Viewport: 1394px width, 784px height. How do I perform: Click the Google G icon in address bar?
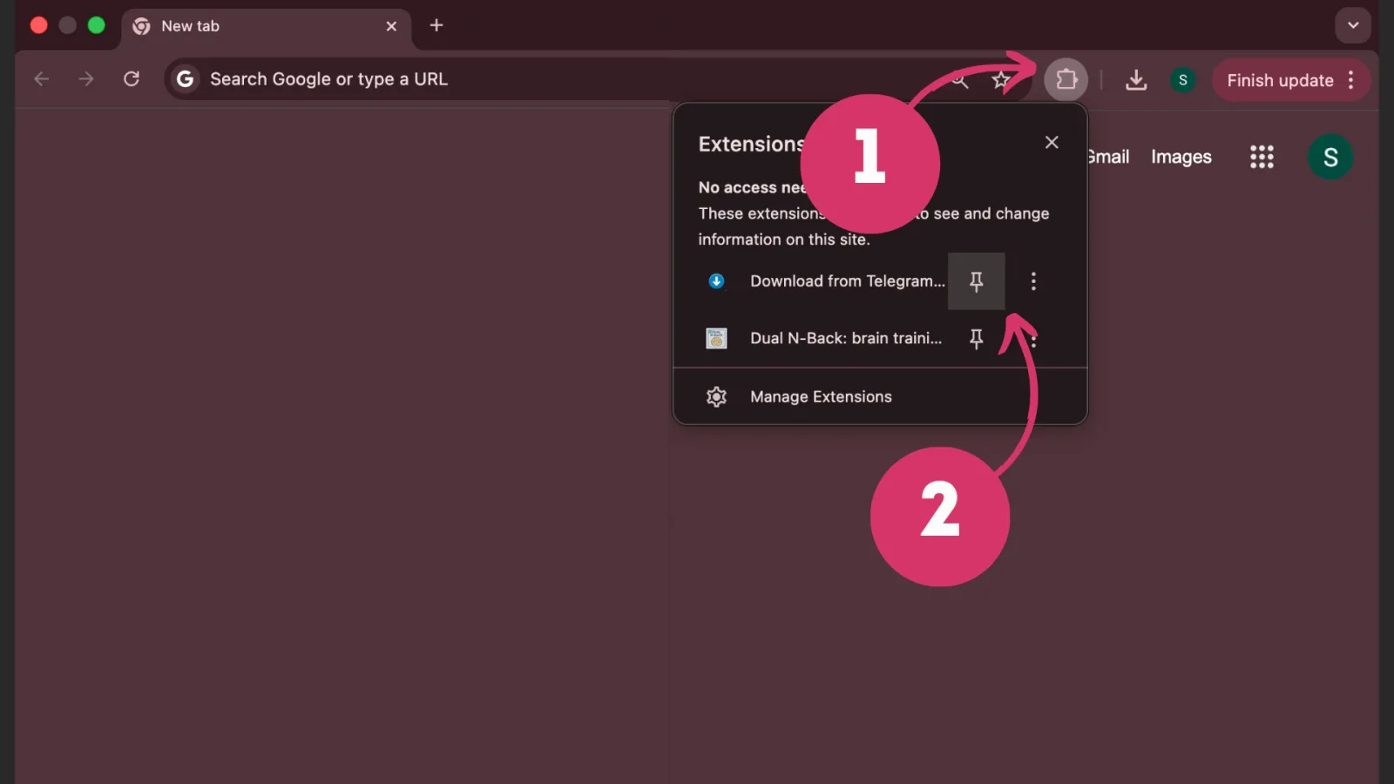point(185,79)
